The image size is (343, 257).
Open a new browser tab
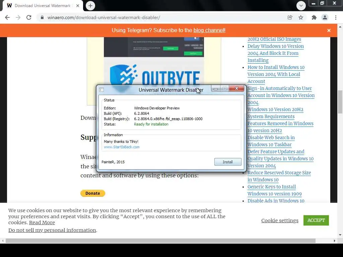click(x=90, y=6)
